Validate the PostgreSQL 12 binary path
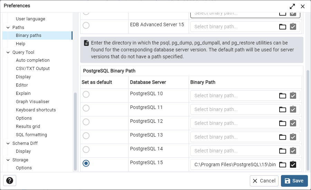 pyautogui.click(x=293, y=123)
